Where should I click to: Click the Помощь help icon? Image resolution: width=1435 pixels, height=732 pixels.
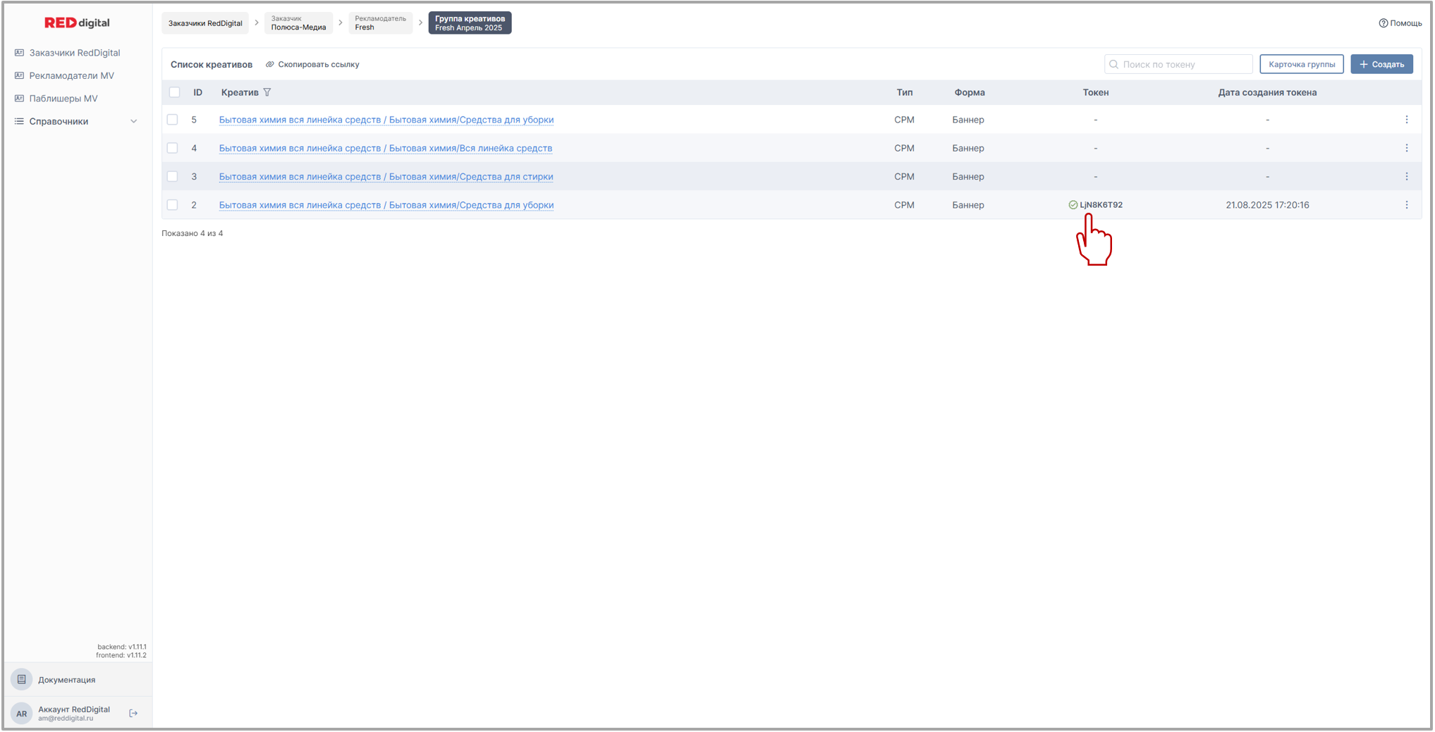1383,23
